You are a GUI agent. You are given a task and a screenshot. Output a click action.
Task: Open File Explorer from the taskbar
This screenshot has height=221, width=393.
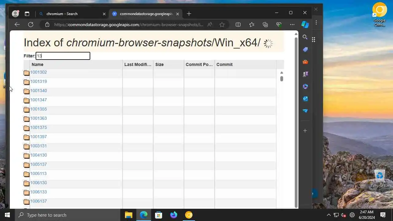pyautogui.click(x=128, y=215)
